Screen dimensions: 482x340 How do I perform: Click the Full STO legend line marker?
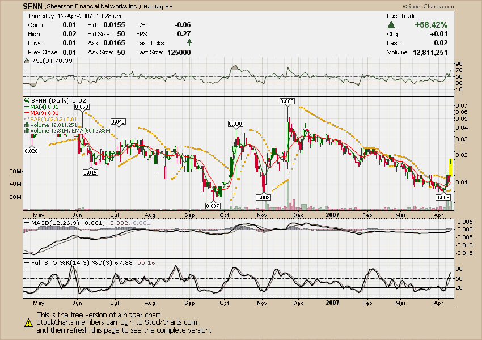(27, 262)
